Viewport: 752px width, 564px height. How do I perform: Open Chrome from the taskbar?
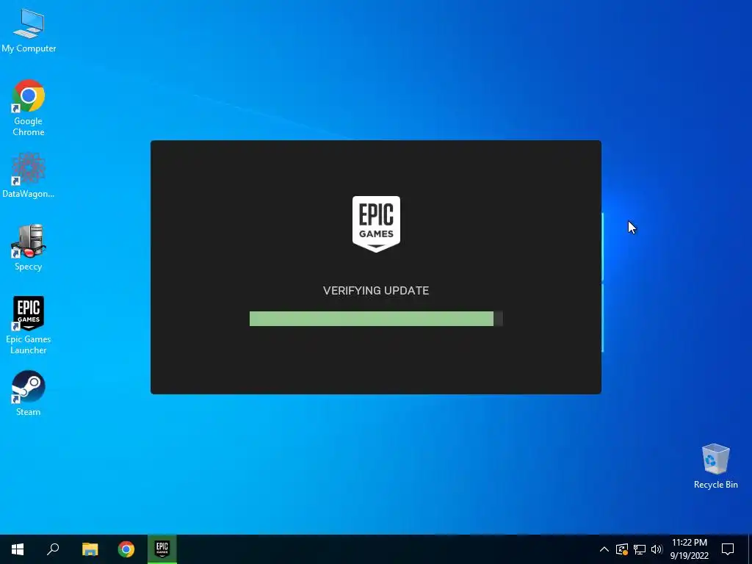click(126, 549)
